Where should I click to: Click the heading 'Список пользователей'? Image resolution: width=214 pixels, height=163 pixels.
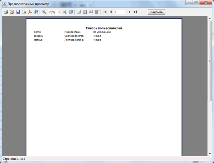104,28
